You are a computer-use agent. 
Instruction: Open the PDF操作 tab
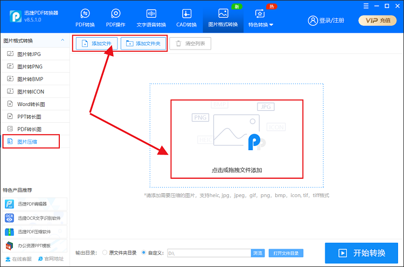point(116,18)
